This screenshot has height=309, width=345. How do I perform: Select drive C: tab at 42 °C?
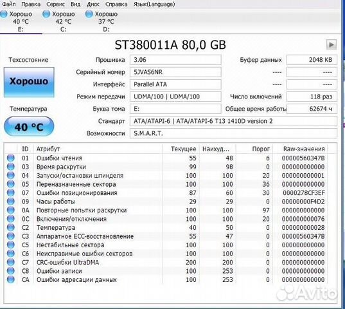[x=63, y=21]
